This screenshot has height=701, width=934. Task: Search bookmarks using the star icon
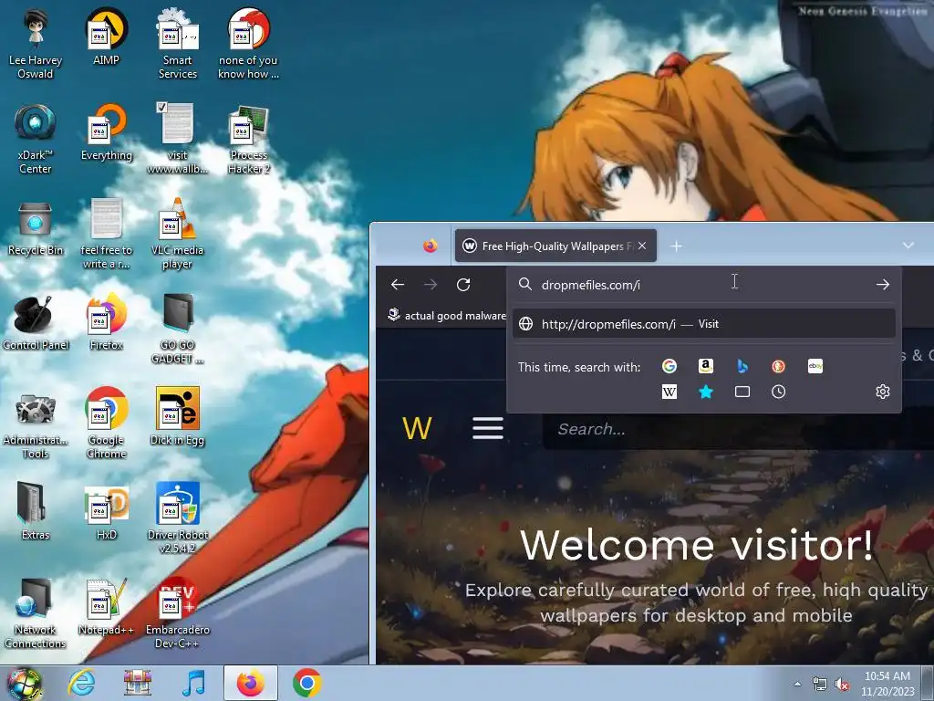tap(706, 392)
